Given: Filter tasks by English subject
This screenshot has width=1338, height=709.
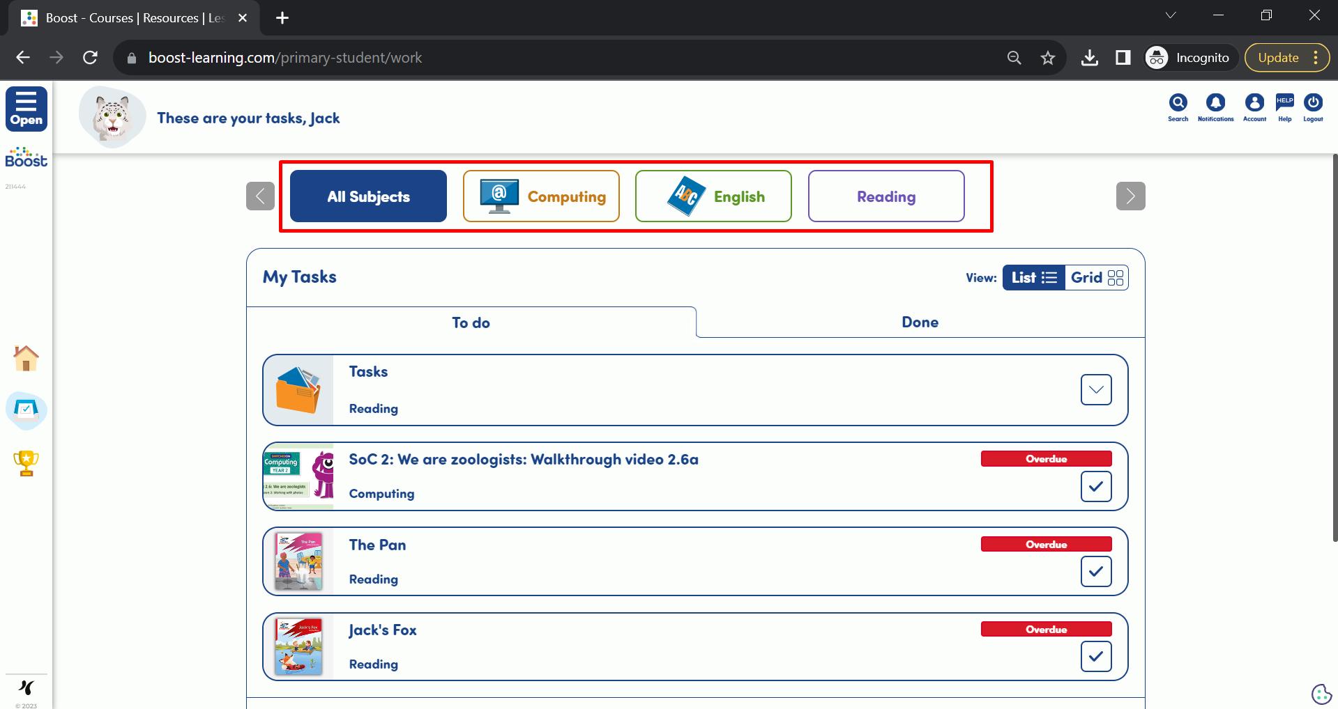Looking at the screenshot, I should [713, 196].
